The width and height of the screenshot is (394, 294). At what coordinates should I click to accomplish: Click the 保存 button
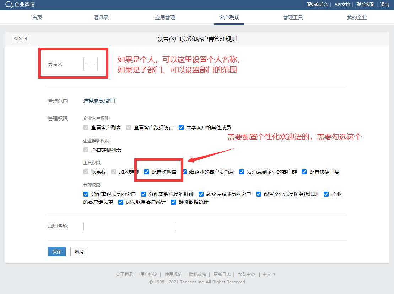coord(57,252)
